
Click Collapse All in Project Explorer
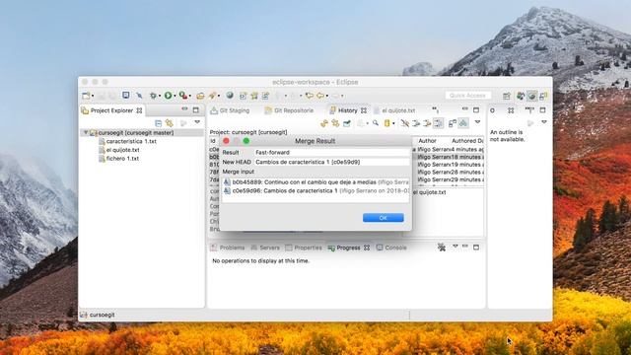pyautogui.click(x=158, y=122)
